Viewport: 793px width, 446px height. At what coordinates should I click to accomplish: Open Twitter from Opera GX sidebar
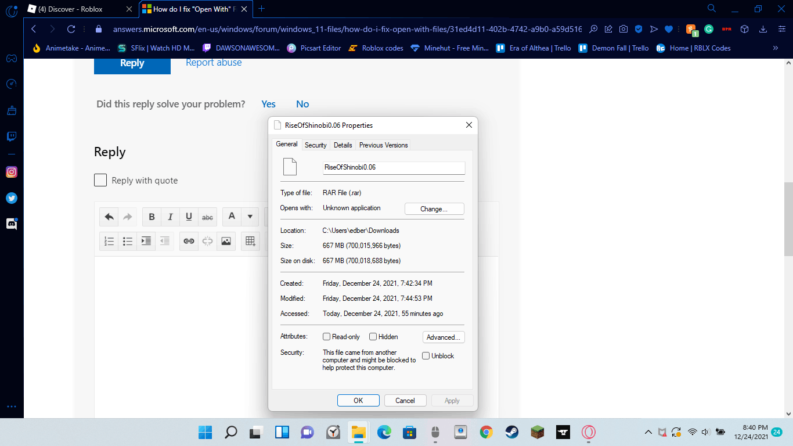(x=12, y=198)
